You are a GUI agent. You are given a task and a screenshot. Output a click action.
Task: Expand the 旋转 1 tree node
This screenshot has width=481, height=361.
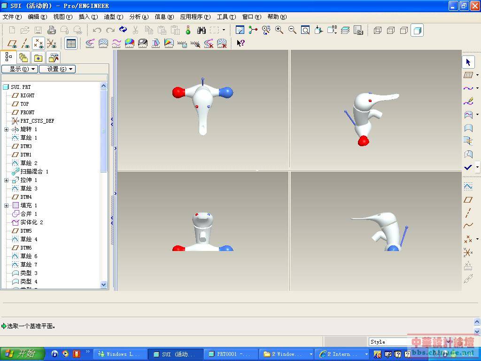click(x=7, y=130)
